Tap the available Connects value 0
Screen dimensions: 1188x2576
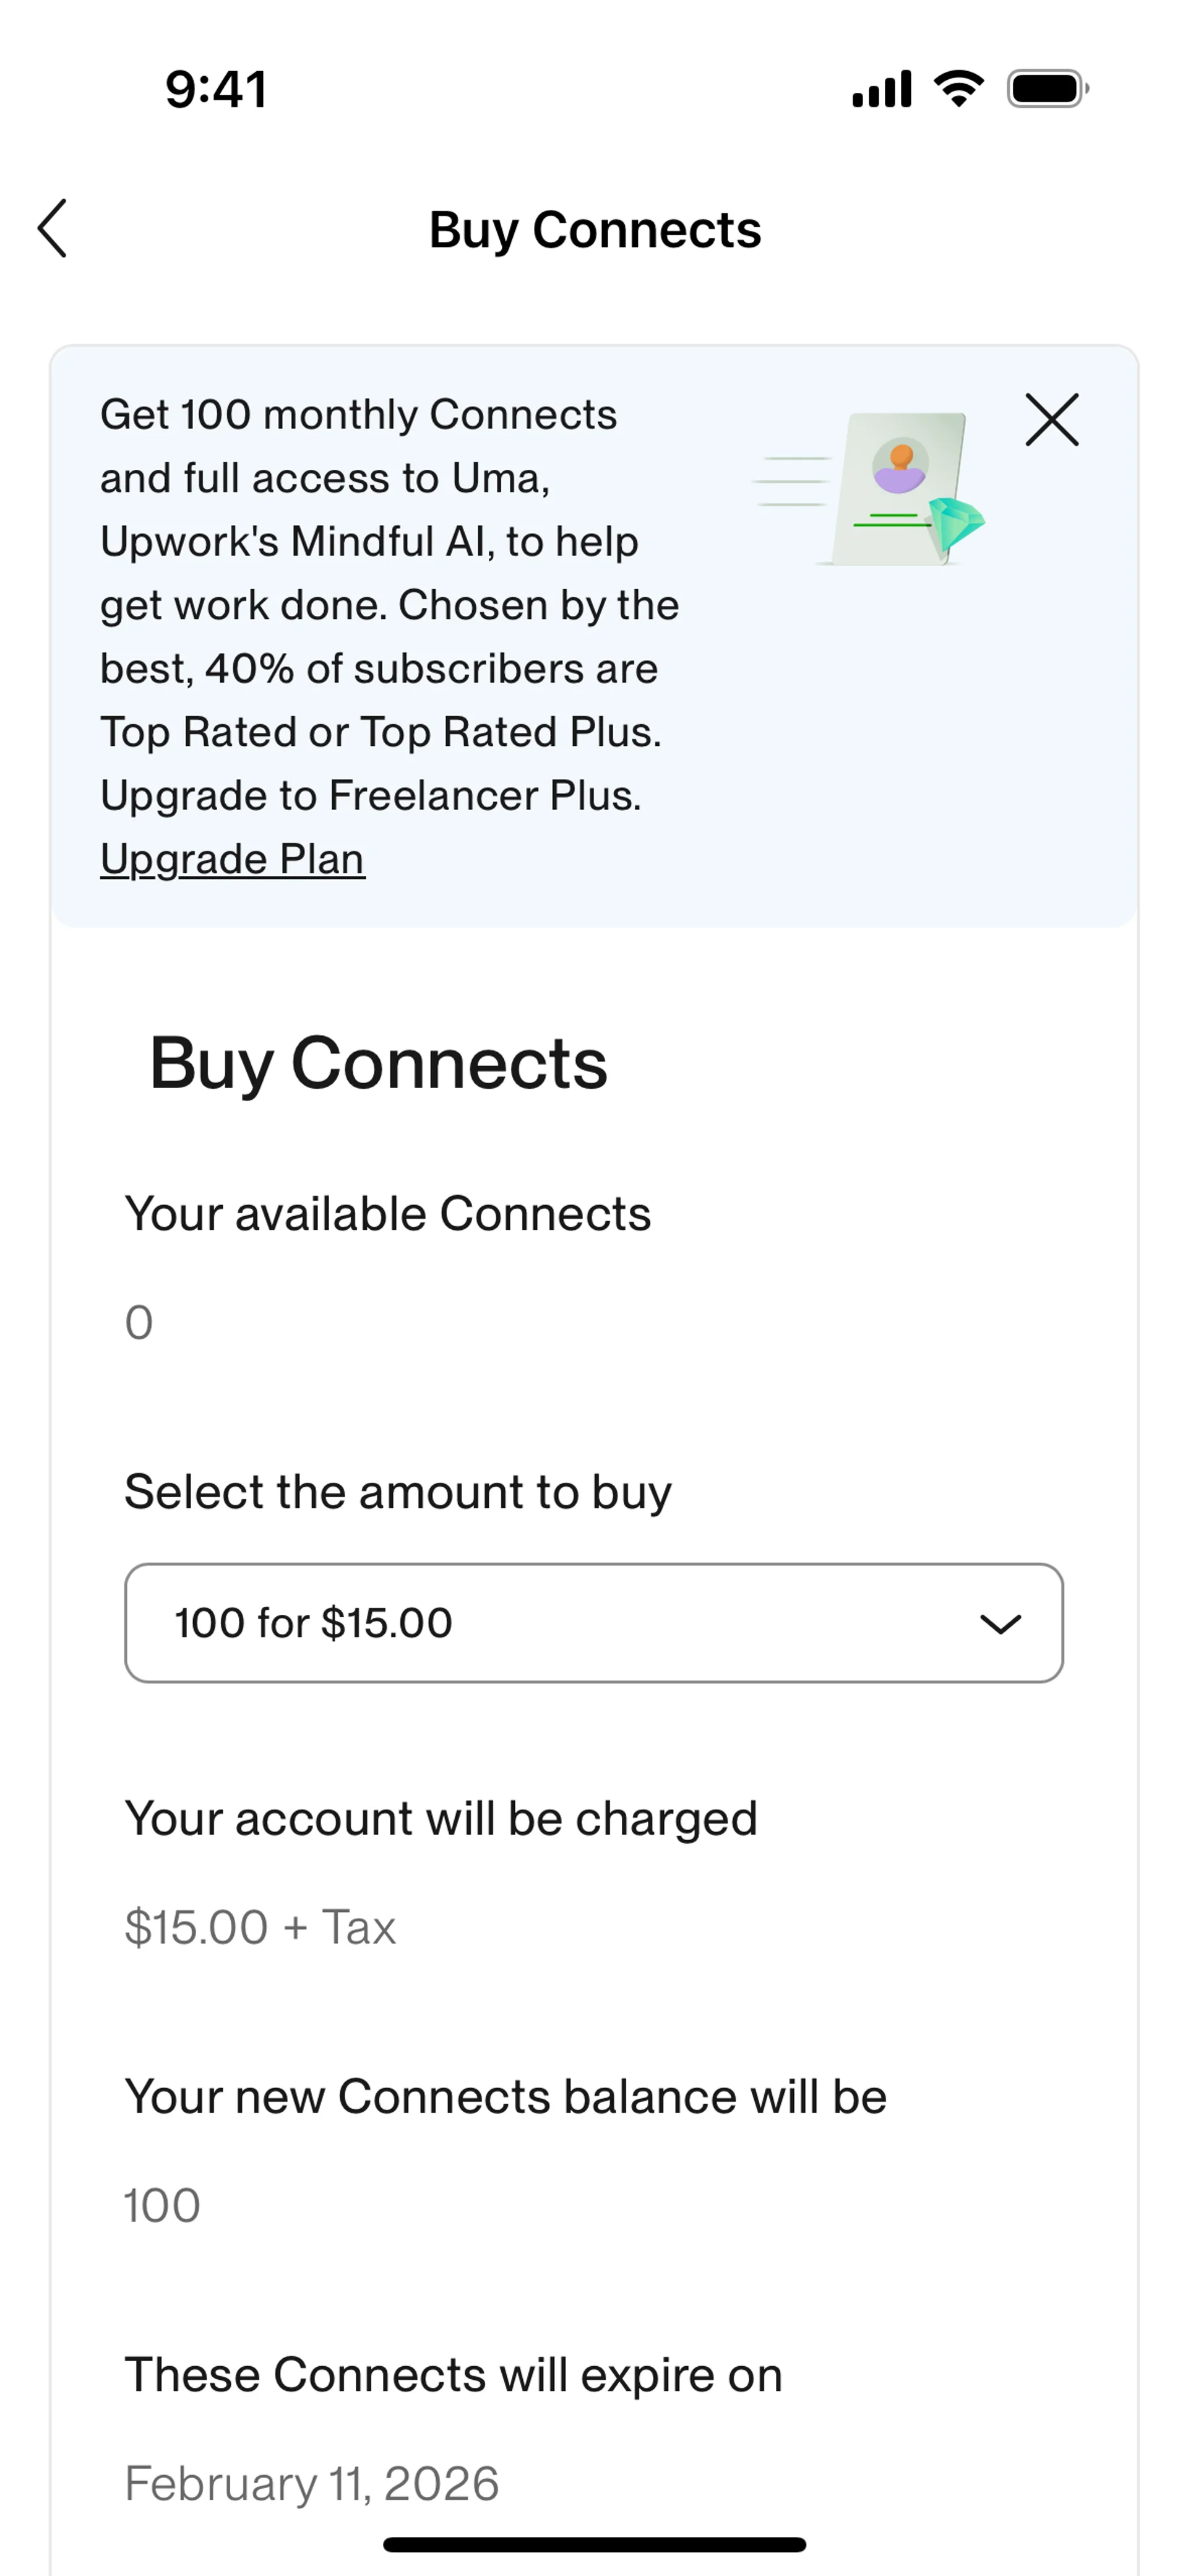(x=139, y=1322)
